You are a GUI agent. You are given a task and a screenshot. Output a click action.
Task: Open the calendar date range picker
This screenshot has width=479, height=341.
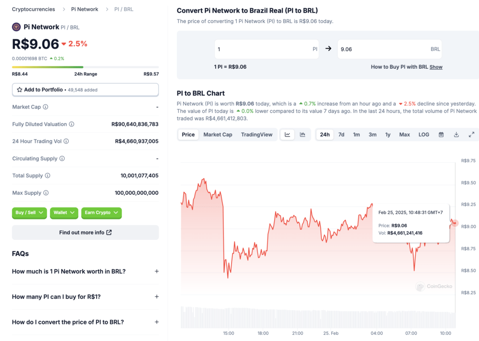(441, 134)
